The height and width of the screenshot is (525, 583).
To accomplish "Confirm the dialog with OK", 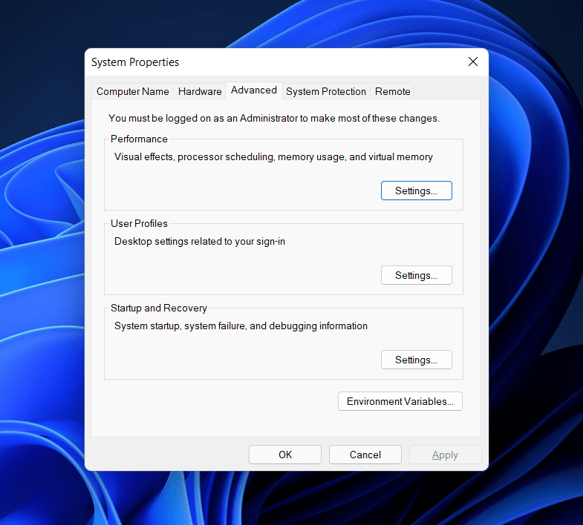I will point(285,455).
